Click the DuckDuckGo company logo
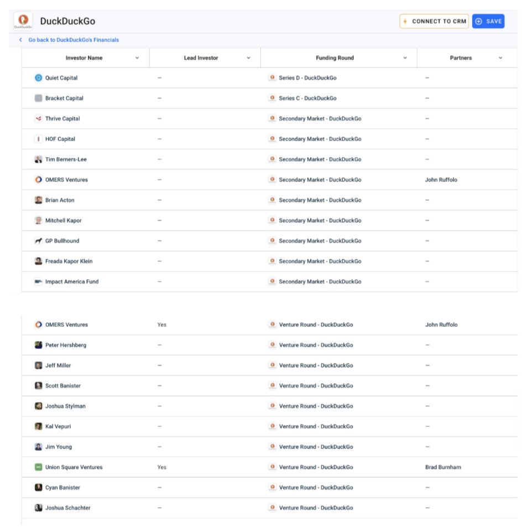Viewport: 532px width, 532px height. (x=23, y=21)
